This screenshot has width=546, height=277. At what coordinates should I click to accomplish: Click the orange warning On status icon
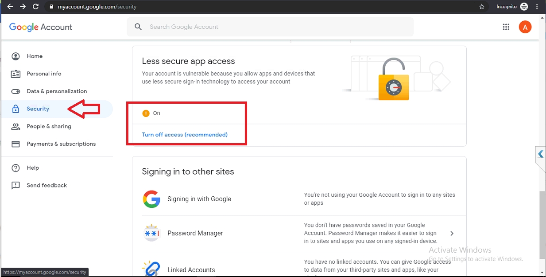tap(146, 113)
